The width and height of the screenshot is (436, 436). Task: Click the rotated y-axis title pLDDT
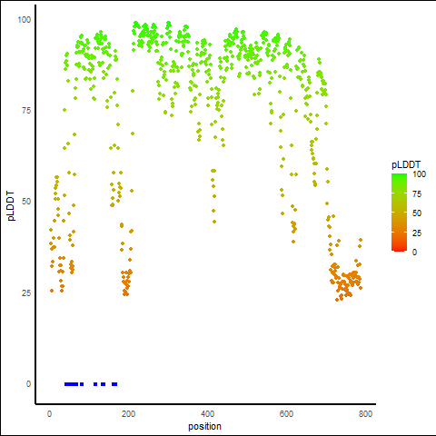11,206
